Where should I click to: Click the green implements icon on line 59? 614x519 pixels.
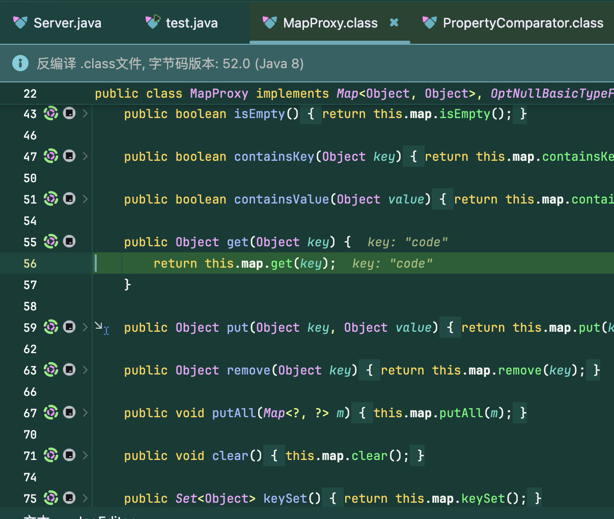[50, 327]
